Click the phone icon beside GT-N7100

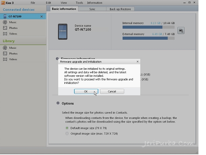[x=5, y=16]
